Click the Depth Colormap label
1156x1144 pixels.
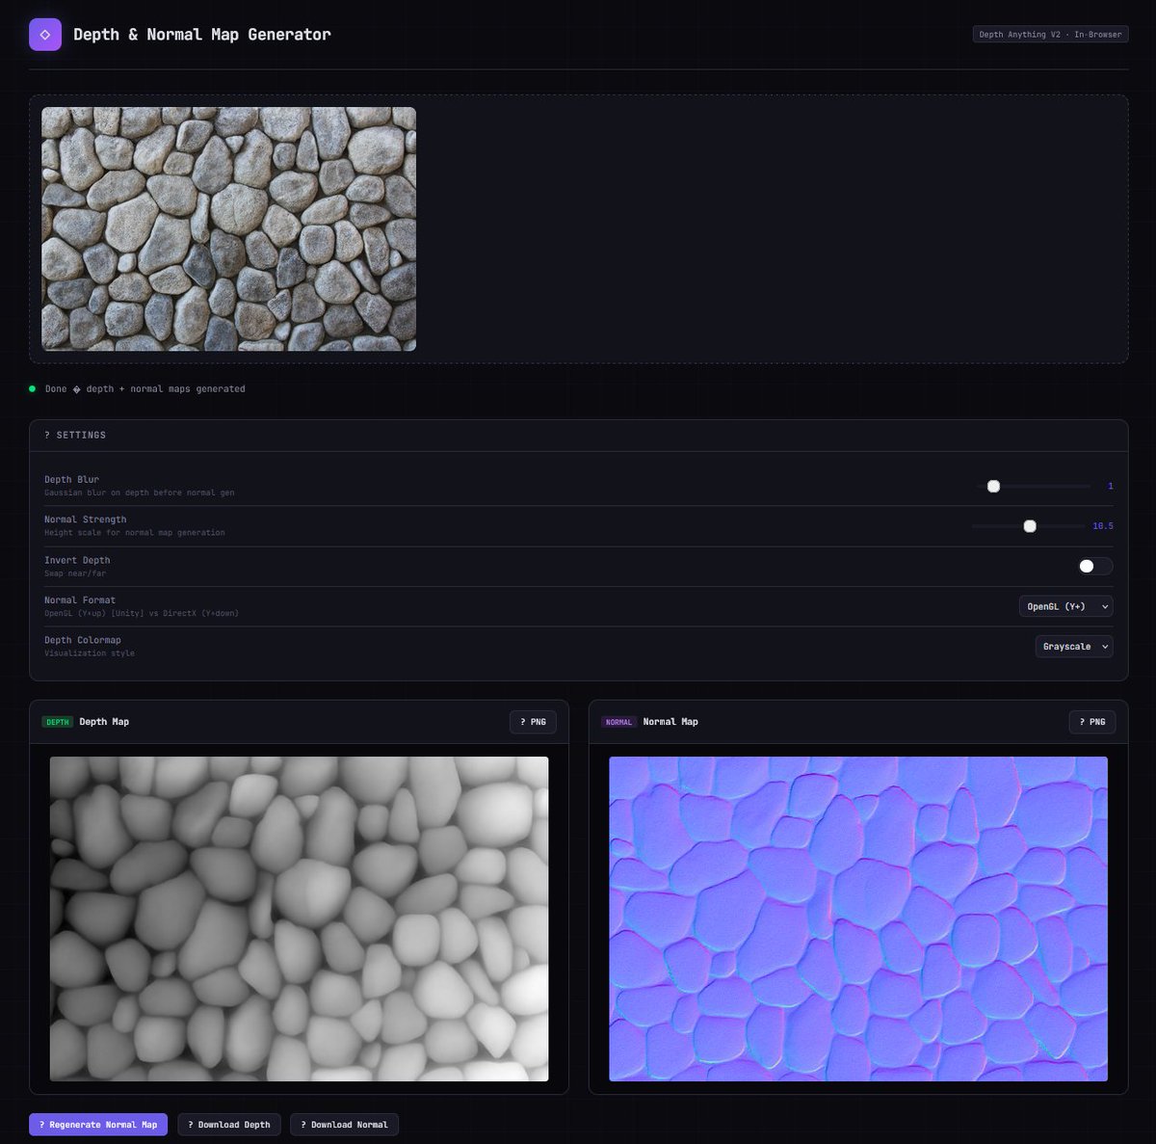pyautogui.click(x=83, y=640)
